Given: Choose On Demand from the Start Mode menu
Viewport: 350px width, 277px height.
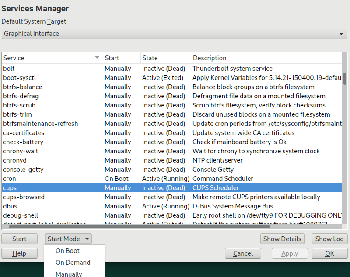Looking at the screenshot, I should pyautogui.click(x=73, y=263).
